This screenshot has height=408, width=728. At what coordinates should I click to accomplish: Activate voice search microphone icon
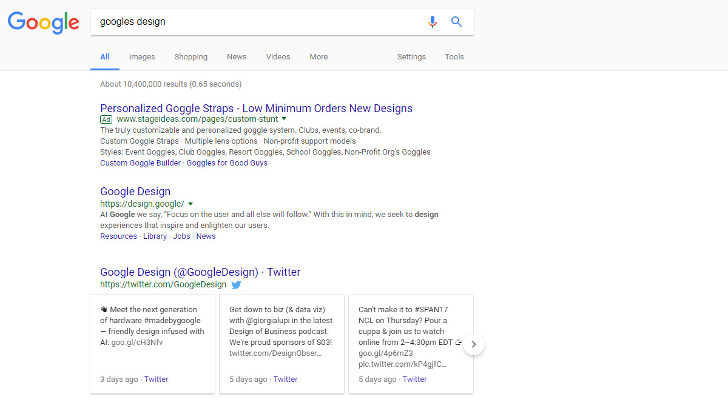coord(432,22)
